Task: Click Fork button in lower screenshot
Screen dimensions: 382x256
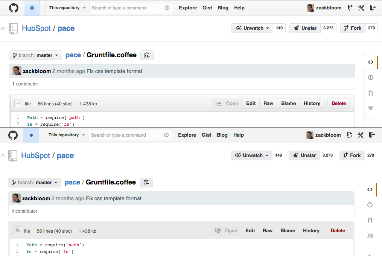Action: pos(352,155)
